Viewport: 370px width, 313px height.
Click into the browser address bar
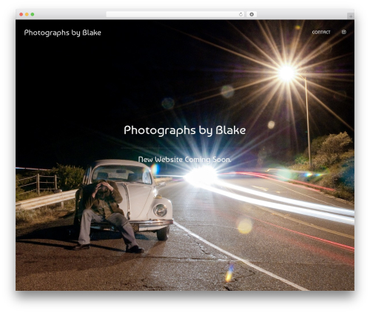pyautogui.click(x=175, y=14)
